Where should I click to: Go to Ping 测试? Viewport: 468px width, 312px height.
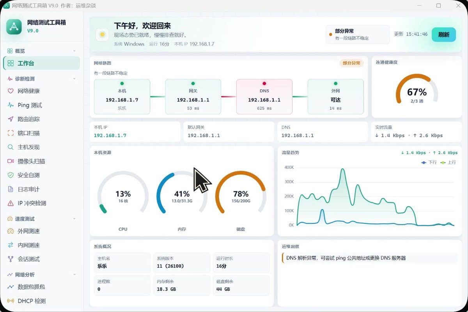[x=41, y=105]
